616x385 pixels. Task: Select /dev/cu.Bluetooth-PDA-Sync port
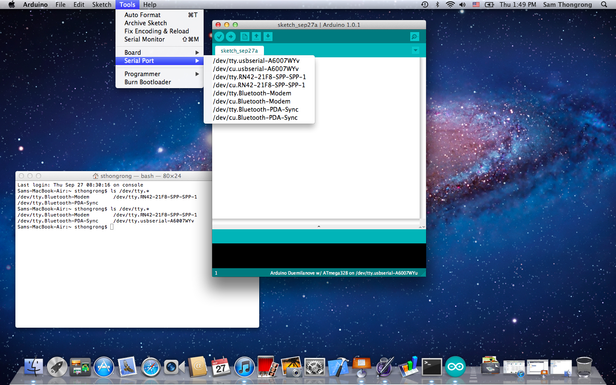click(259, 118)
